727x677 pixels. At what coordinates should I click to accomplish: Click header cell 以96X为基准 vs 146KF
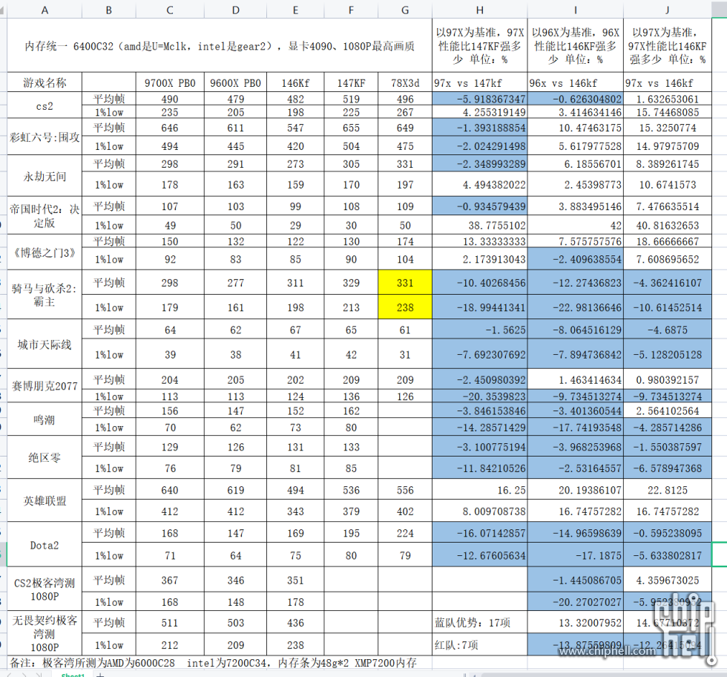(576, 45)
